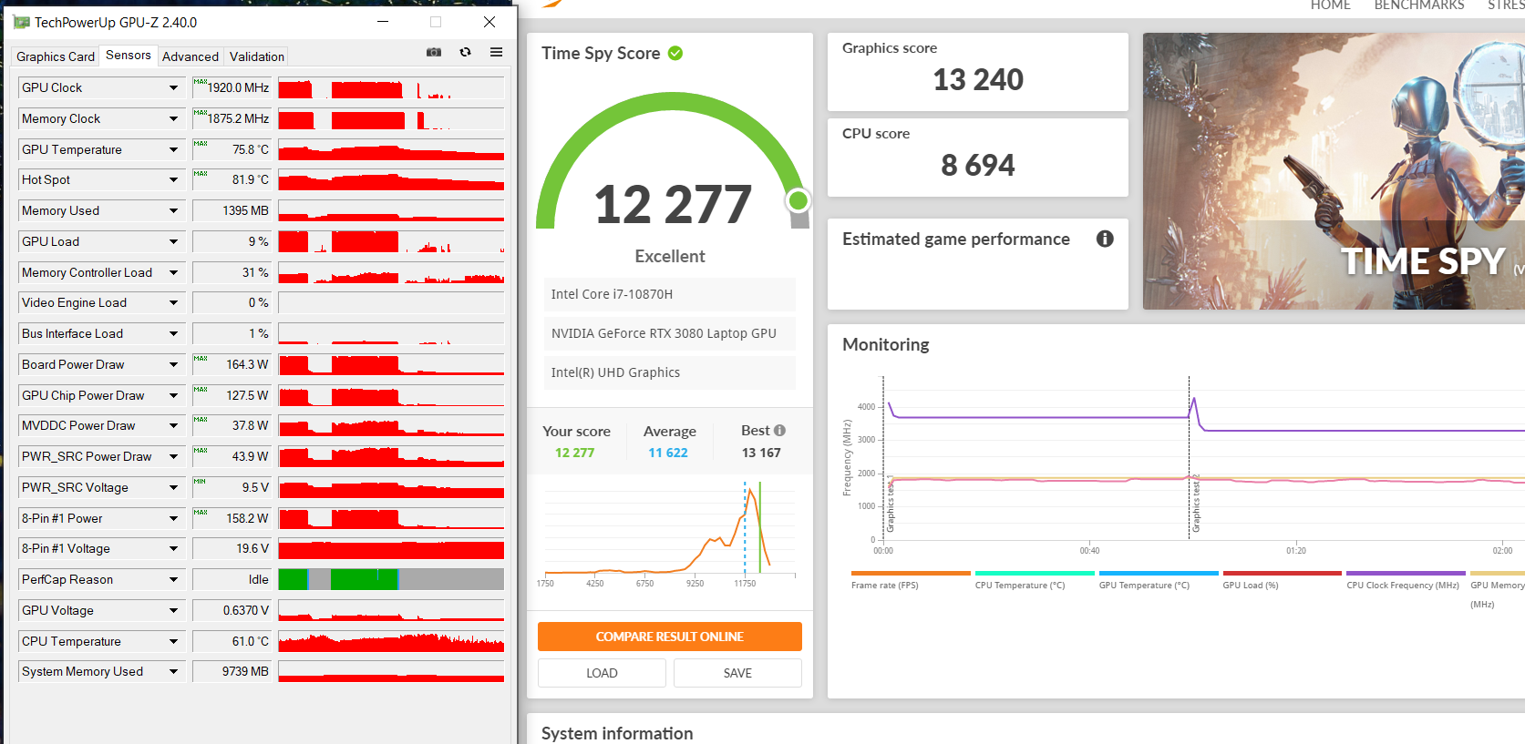Click the Average score 11 622

pos(668,453)
